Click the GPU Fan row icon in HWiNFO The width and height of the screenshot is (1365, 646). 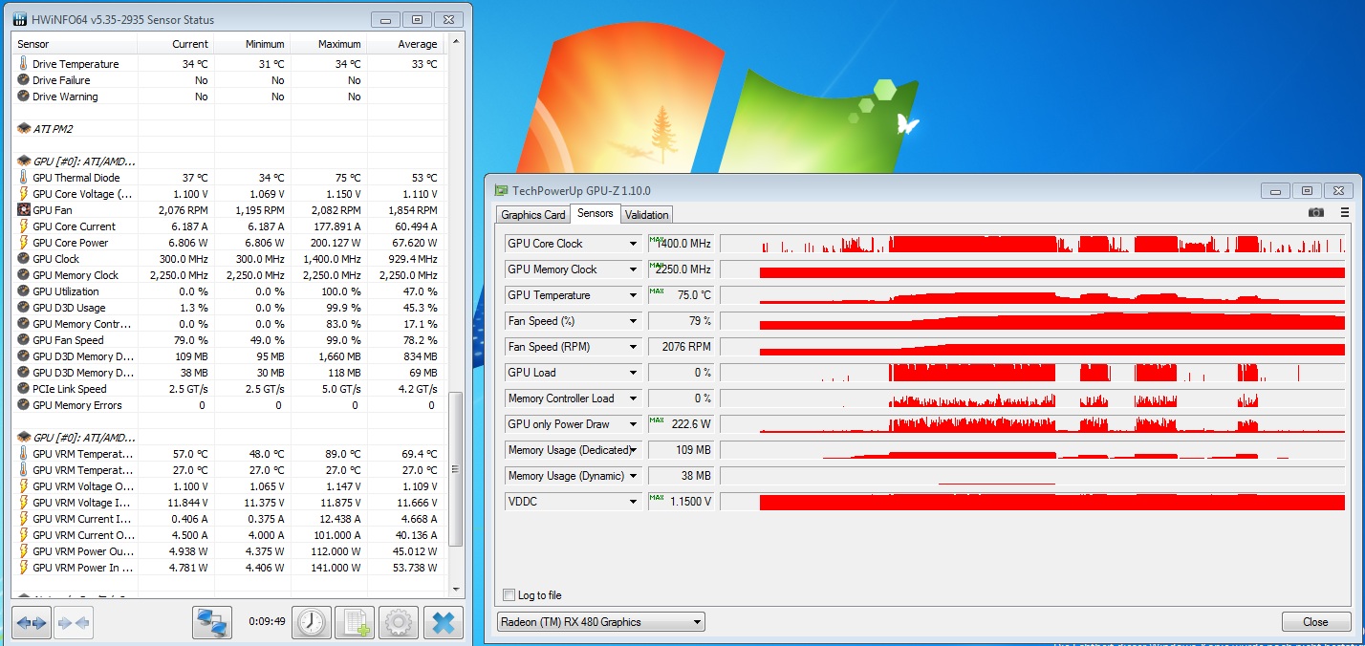coord(24,210)
